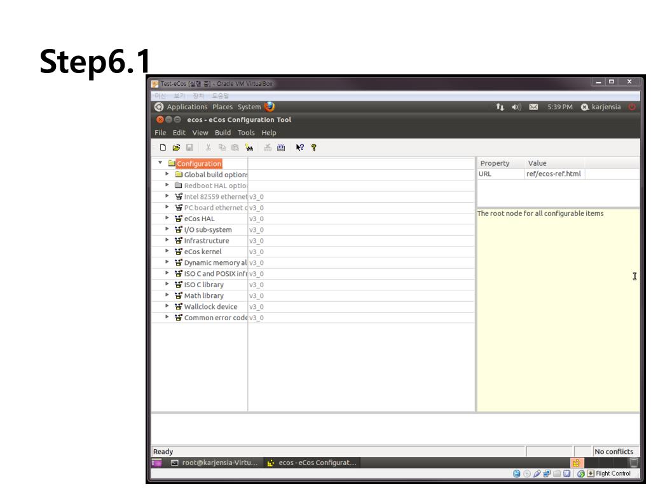The image size is (651, 488).
Task: Launch Firefox from the top panel
Action: 270,107
